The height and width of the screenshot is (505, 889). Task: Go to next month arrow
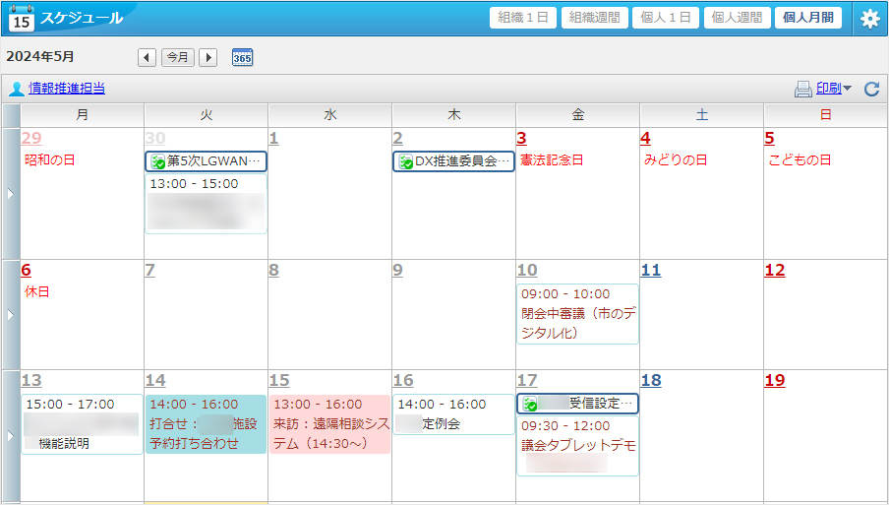click(207, 57)
